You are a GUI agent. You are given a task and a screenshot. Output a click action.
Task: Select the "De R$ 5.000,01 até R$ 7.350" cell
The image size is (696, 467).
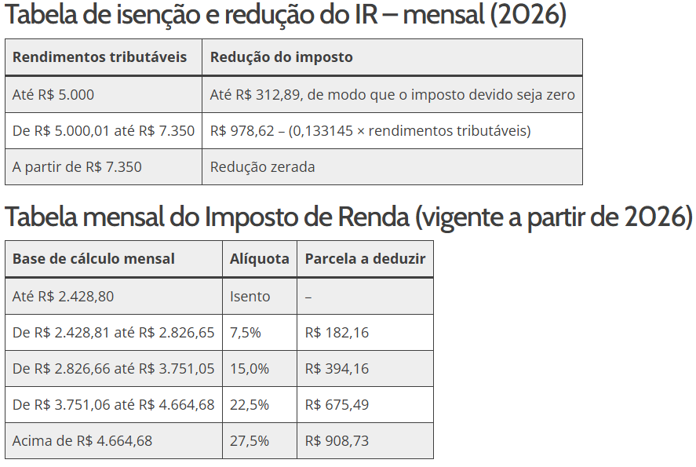tap(104, 131)
